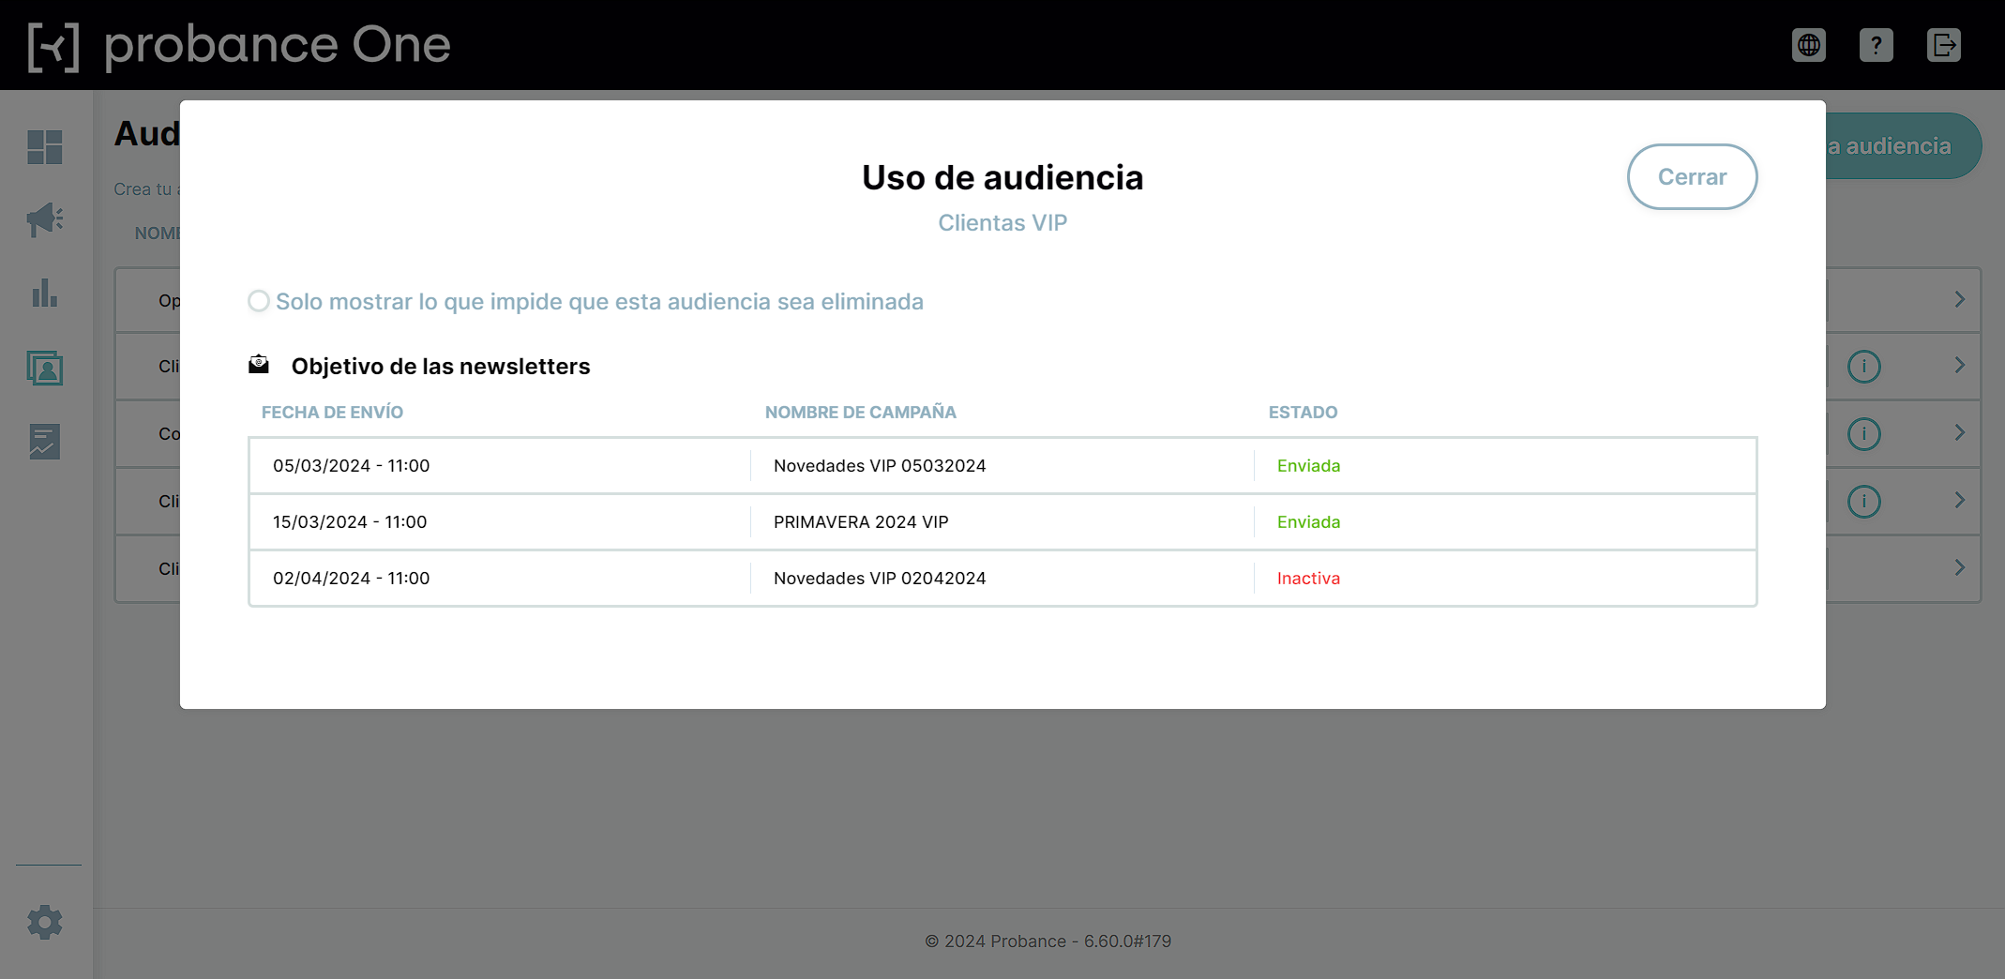2005x979 pixels.
Task: Open the statistics bar chart icon
Action: click(x=45, y=294)
